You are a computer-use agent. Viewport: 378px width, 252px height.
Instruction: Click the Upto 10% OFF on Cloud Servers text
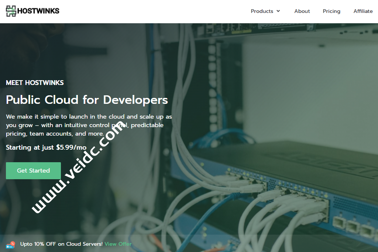click(x=62, y=244)
